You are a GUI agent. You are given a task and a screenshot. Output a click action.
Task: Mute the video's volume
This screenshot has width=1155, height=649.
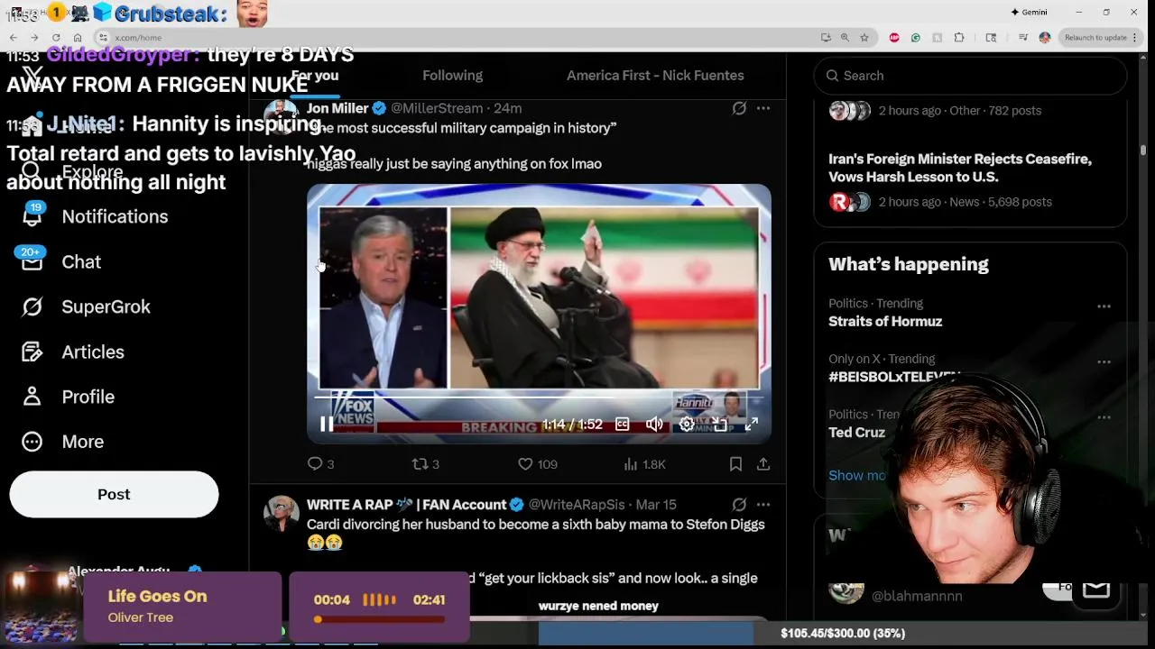point(654,425)
